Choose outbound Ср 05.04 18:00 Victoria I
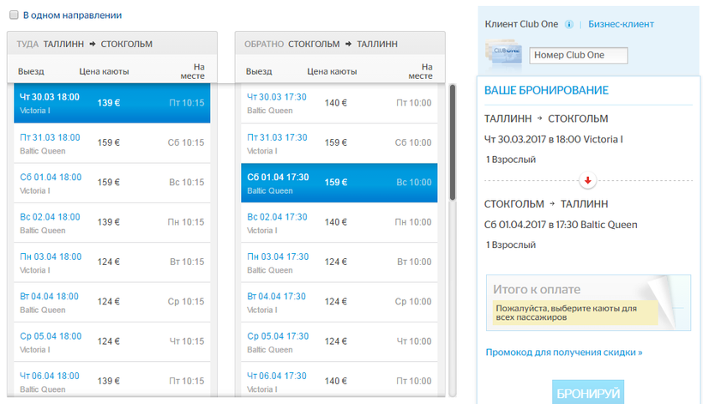The width and height of the screenshot is (703, 404). coord(111,341)
